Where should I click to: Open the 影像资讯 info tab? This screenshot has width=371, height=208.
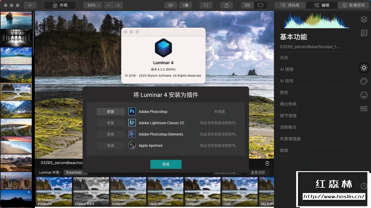click(354, 5)
